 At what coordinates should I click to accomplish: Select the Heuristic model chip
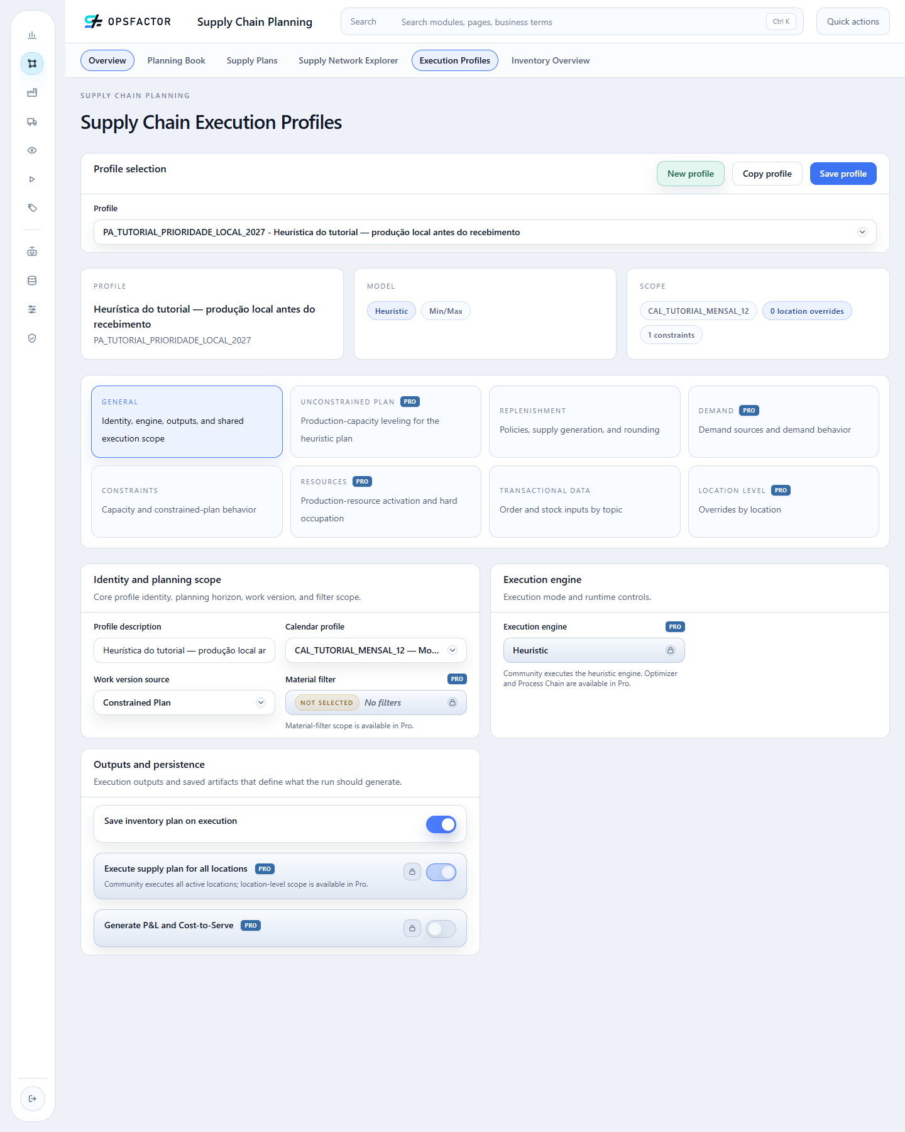pyautogui.click(x=392, y=311)
